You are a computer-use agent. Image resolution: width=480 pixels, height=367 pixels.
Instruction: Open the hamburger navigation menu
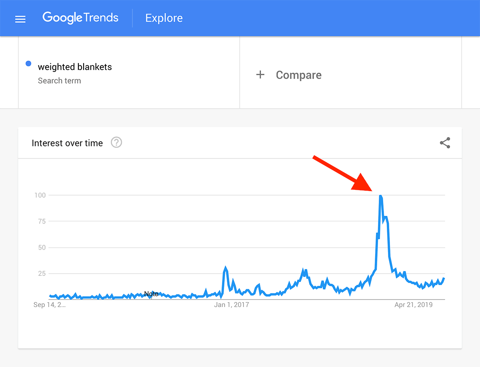coord(20,19)
